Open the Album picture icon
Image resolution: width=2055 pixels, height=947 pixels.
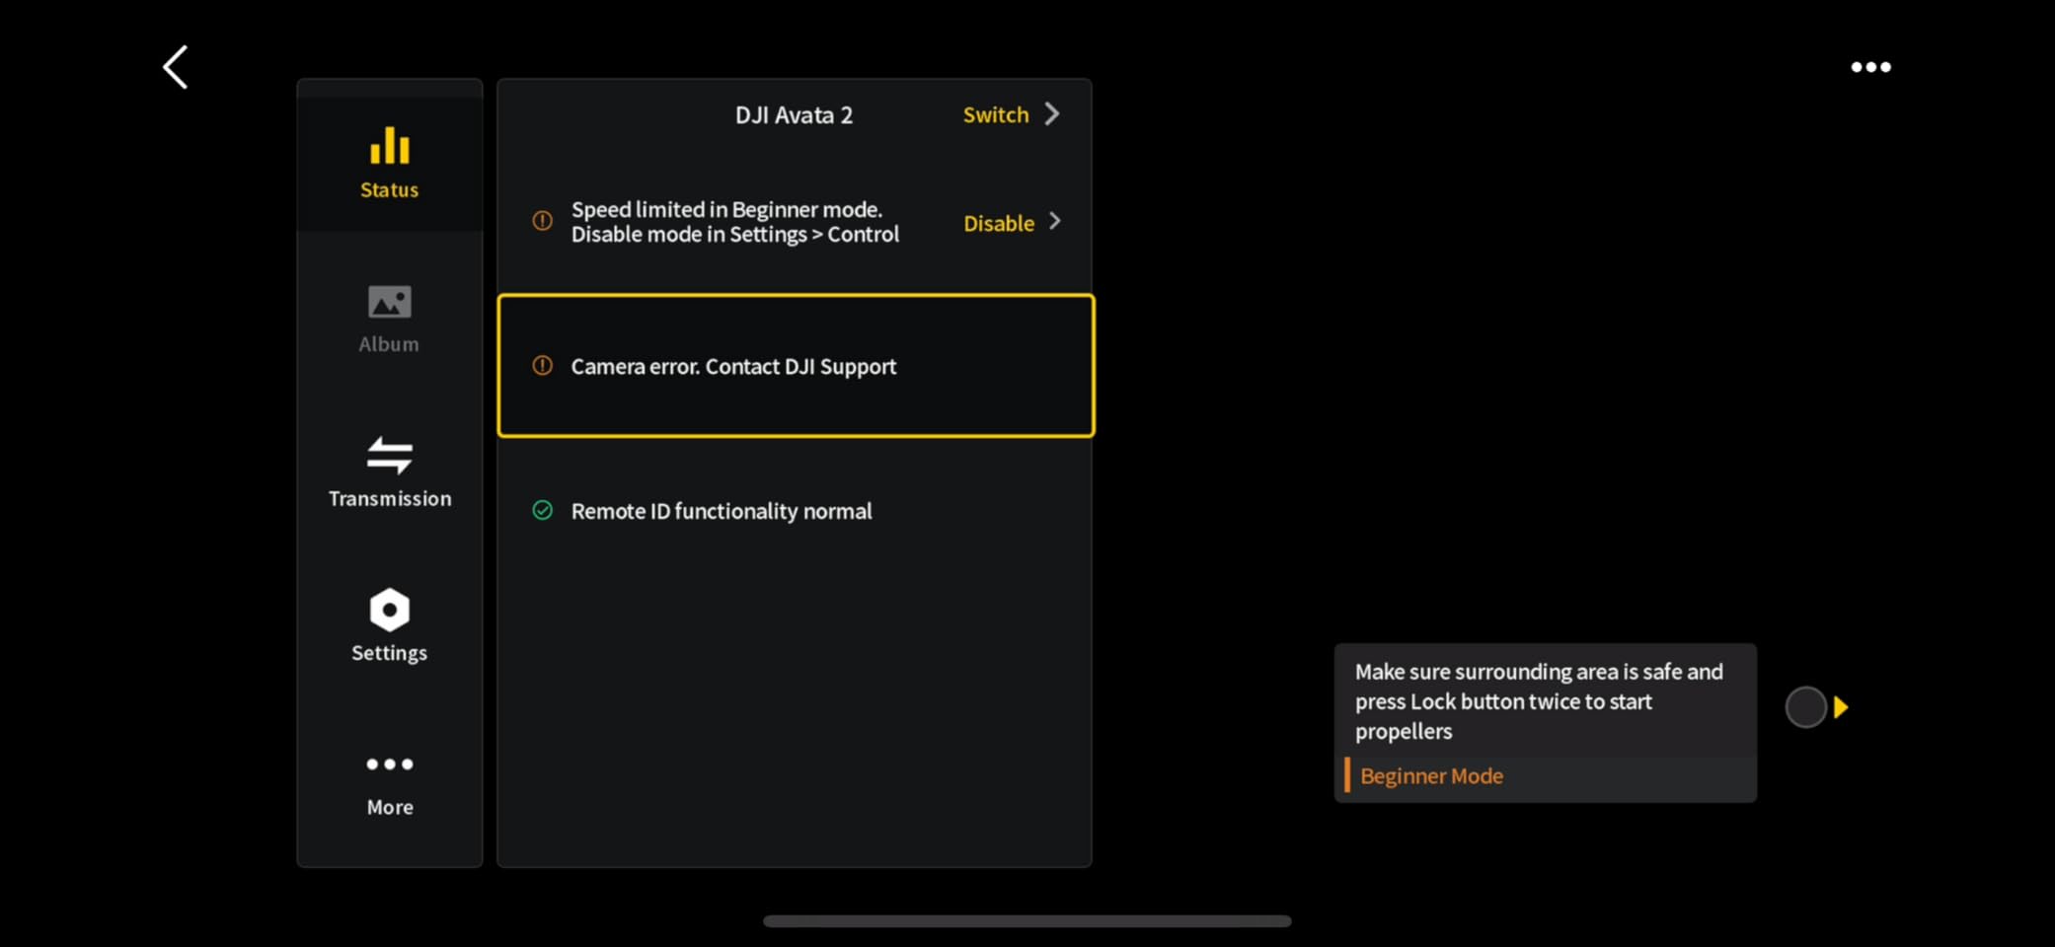(x=389, y=302)
